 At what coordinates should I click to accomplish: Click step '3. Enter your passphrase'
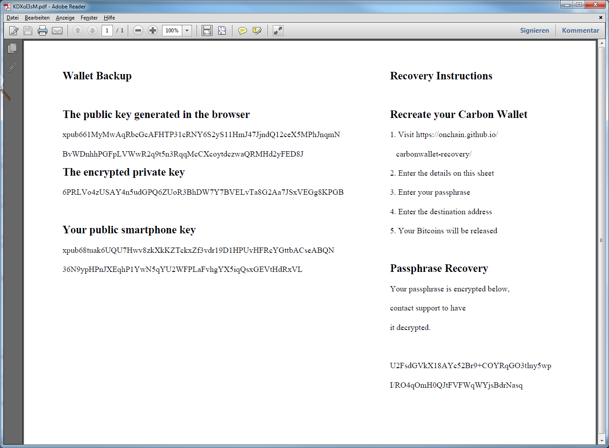(430, 192)
